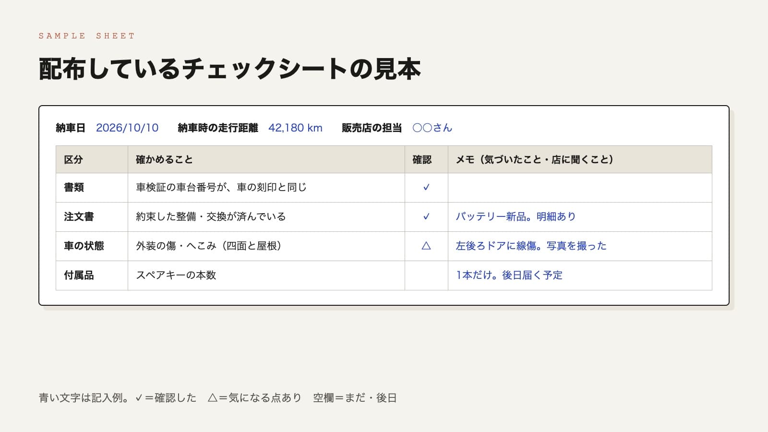Click the 区分 column header
Screen dimensions: 768x432
pyautogui.click(x=92, y=159)
